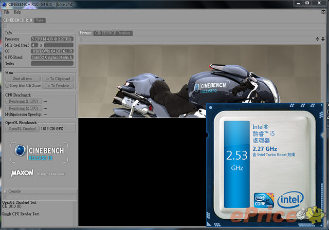
Task: Open the CINEBENCH Database tab
Action: [x=113, y=33]
